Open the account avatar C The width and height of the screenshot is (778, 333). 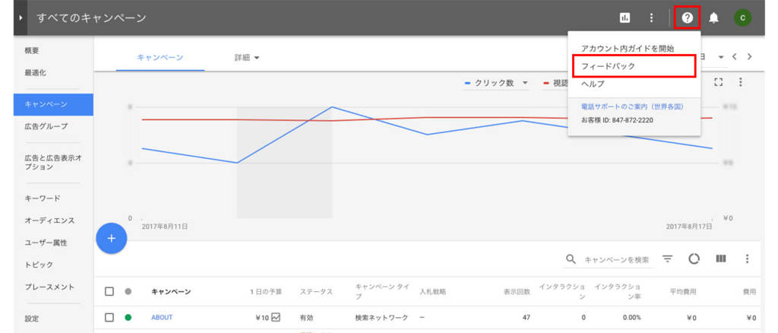tap(743, 17)
